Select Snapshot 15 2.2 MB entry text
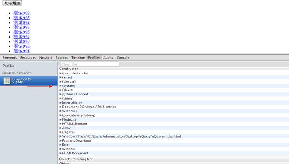Viewport: 289px width, 164px height. [x=22, y=81]
